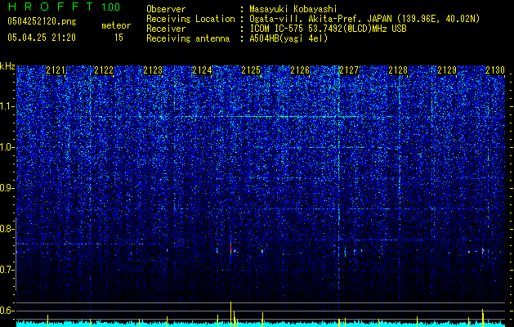Click the 0.9 frequency axis label
The image size is (514, 327).
point(7,188)
